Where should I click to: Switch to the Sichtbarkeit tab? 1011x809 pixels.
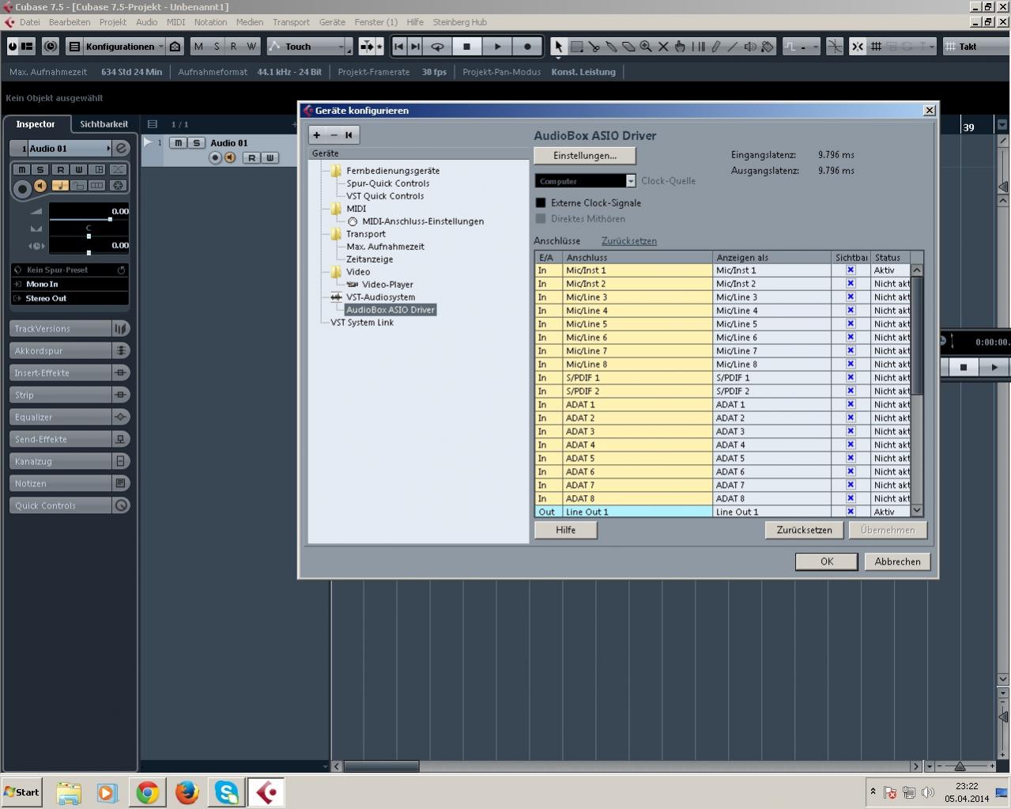pos(104,124)
